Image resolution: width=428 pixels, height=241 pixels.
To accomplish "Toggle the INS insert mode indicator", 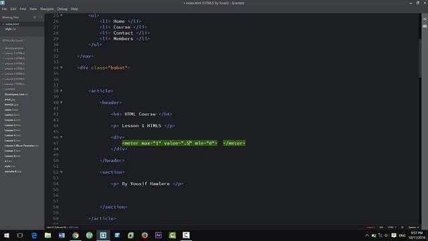I will pos(381,228).
